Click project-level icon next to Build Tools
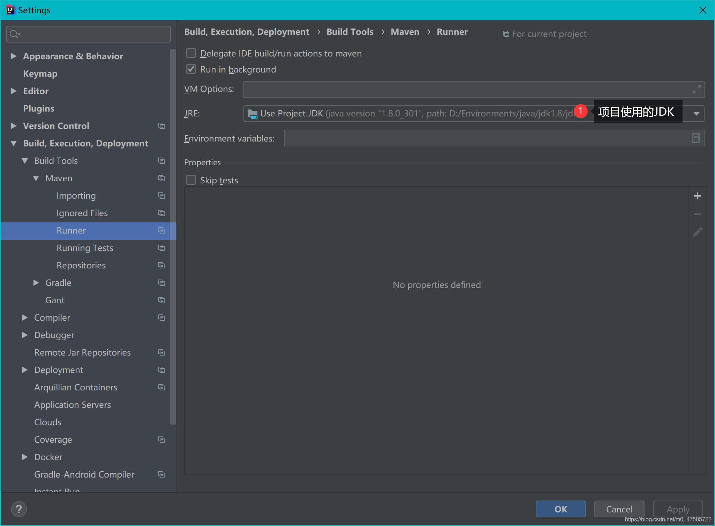 point(161,161)
